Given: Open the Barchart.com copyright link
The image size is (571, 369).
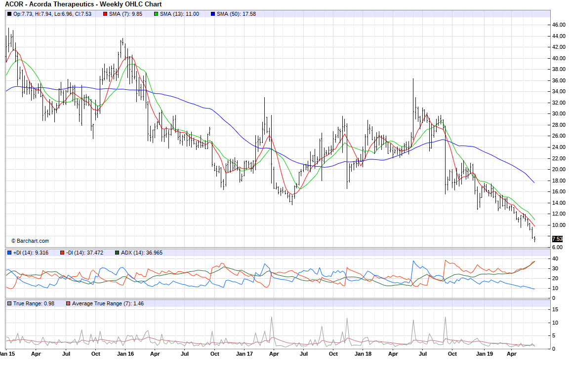Looking at the screenshot, I should [30, 241].
